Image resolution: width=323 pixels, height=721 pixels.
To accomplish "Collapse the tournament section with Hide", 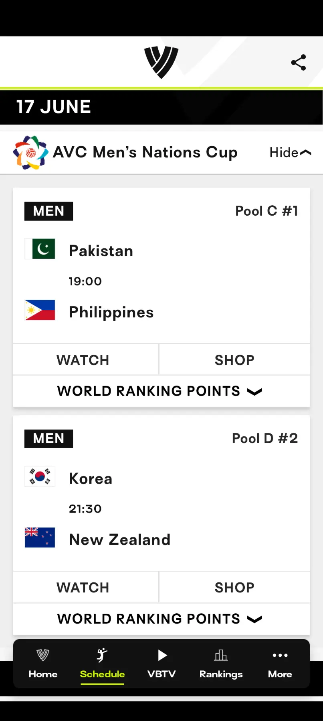I will (x=290, y=153).
